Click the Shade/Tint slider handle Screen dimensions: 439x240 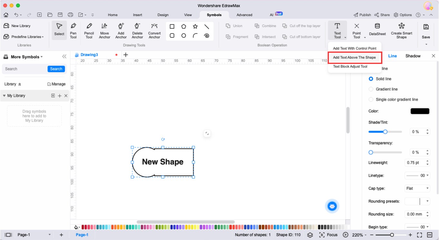385,132
